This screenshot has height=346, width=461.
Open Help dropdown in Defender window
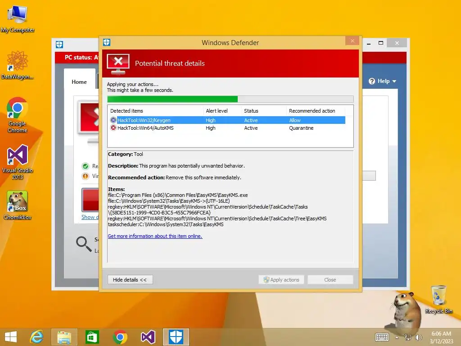[x=383, y=81]
